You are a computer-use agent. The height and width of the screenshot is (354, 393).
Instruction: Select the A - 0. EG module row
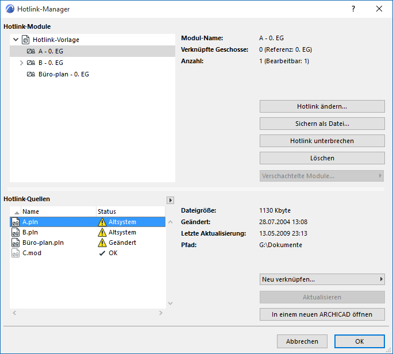click(x=93, y=51)
